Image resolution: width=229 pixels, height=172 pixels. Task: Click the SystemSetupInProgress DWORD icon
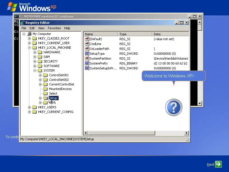click(87, 68)
